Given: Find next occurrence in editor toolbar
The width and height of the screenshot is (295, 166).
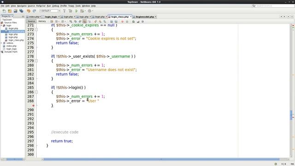Looking at the screenshot, I should pos(80,22).
